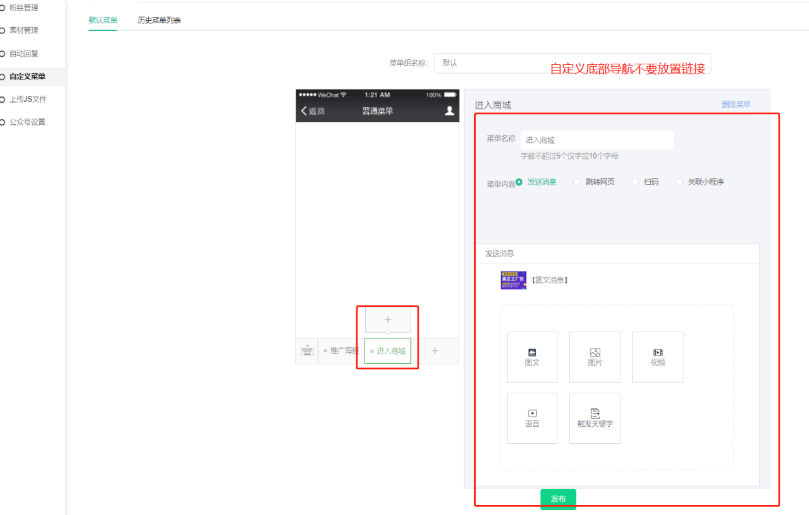The width and height of the screenshot is (809, 515).
Task: Click the keyboard icon in phone preview
Action: click(307, 351)
